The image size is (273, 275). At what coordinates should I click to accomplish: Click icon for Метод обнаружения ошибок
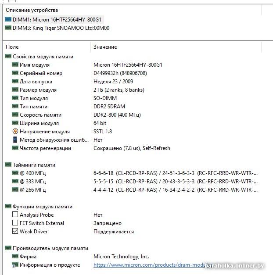click(15, 139)
